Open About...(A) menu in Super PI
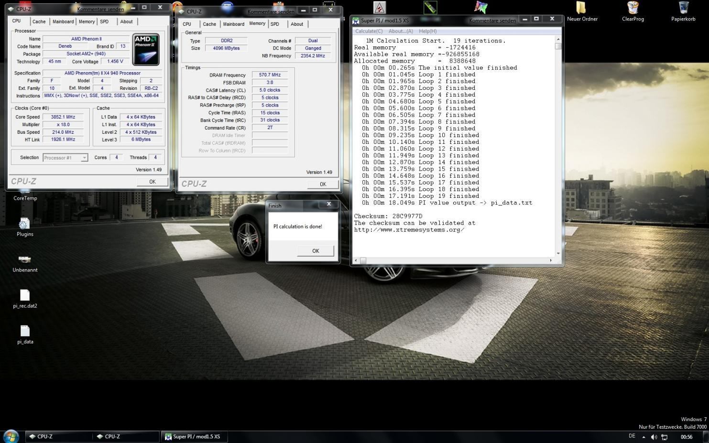 pos(401,31)
